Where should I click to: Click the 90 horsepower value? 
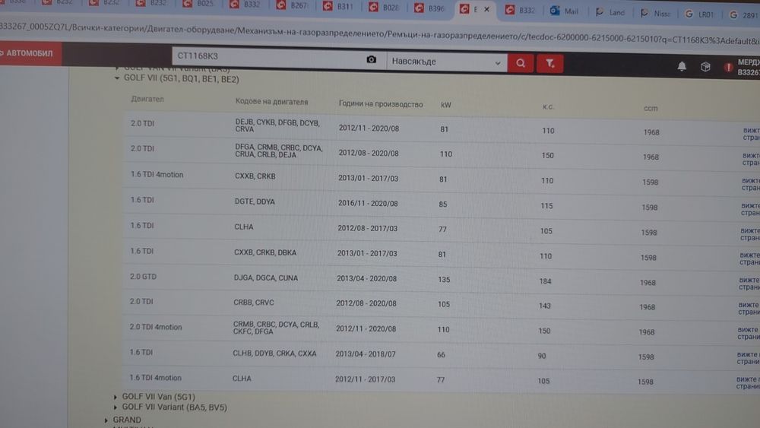pyautogui.click(x=541, y=356)
